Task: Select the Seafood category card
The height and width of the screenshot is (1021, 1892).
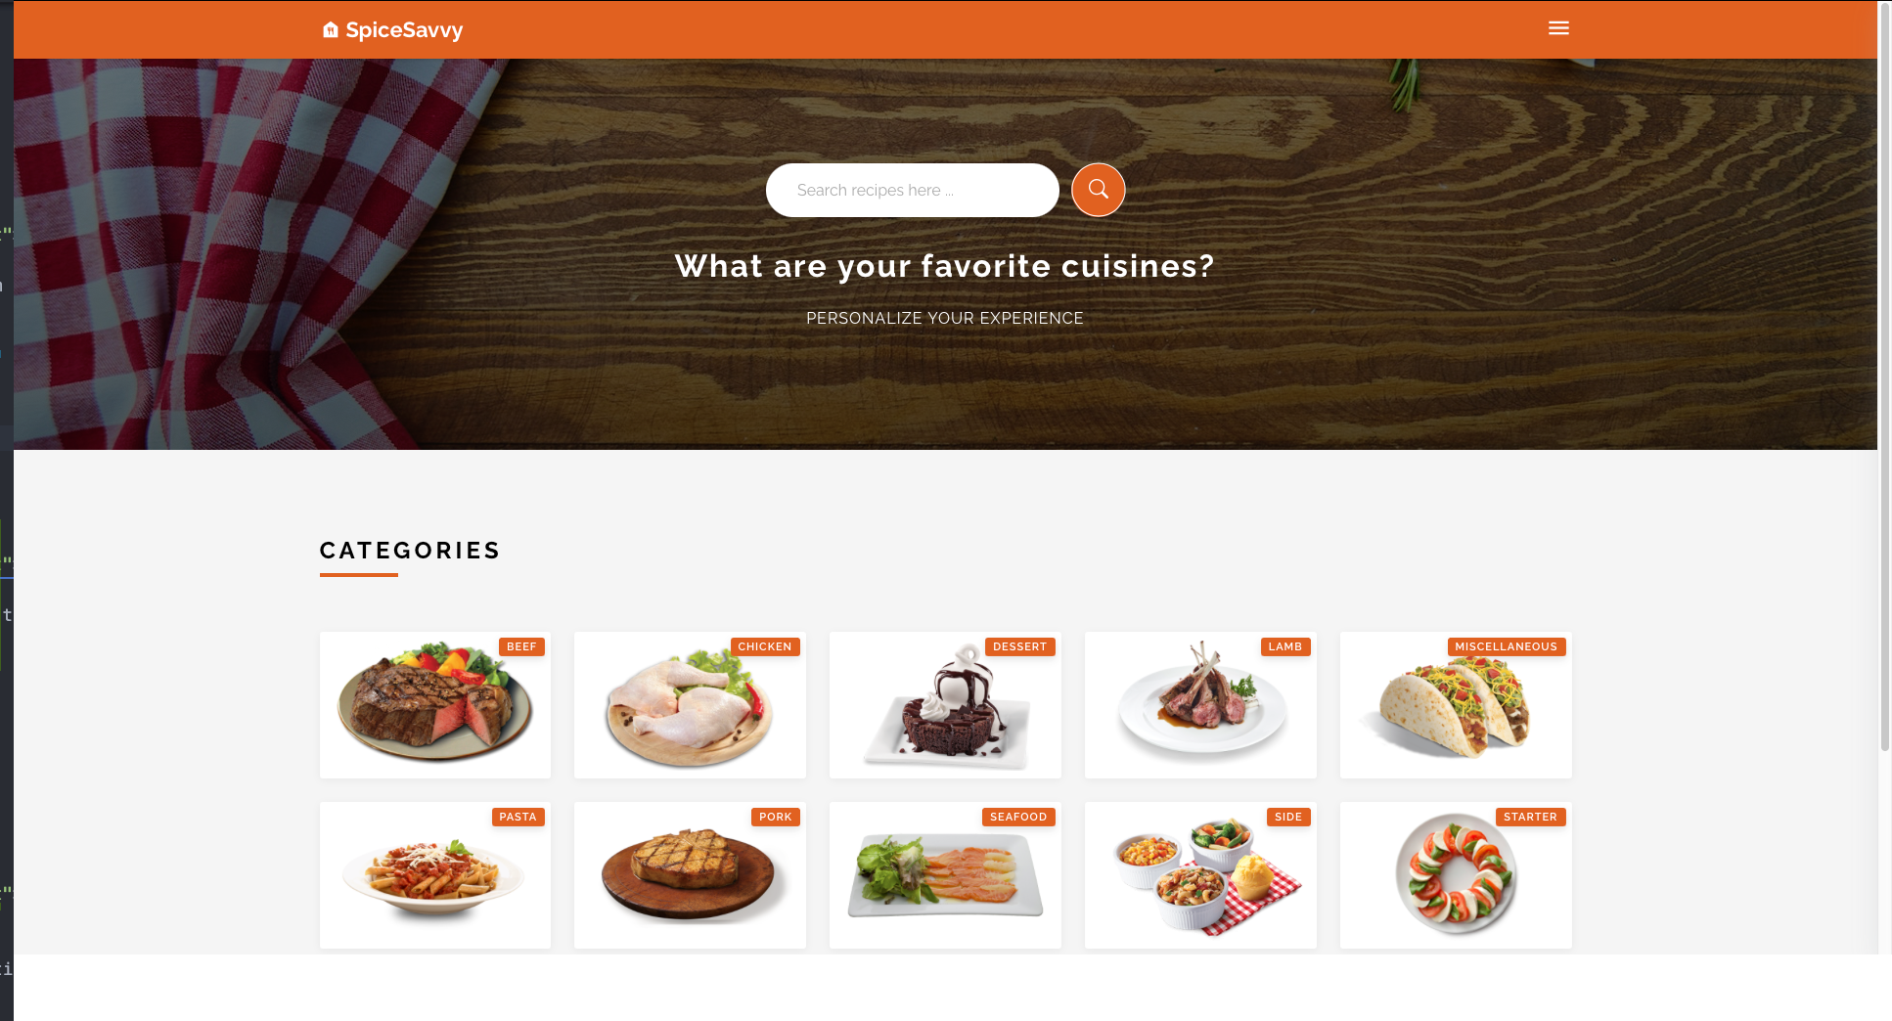Action: [945, 875]
